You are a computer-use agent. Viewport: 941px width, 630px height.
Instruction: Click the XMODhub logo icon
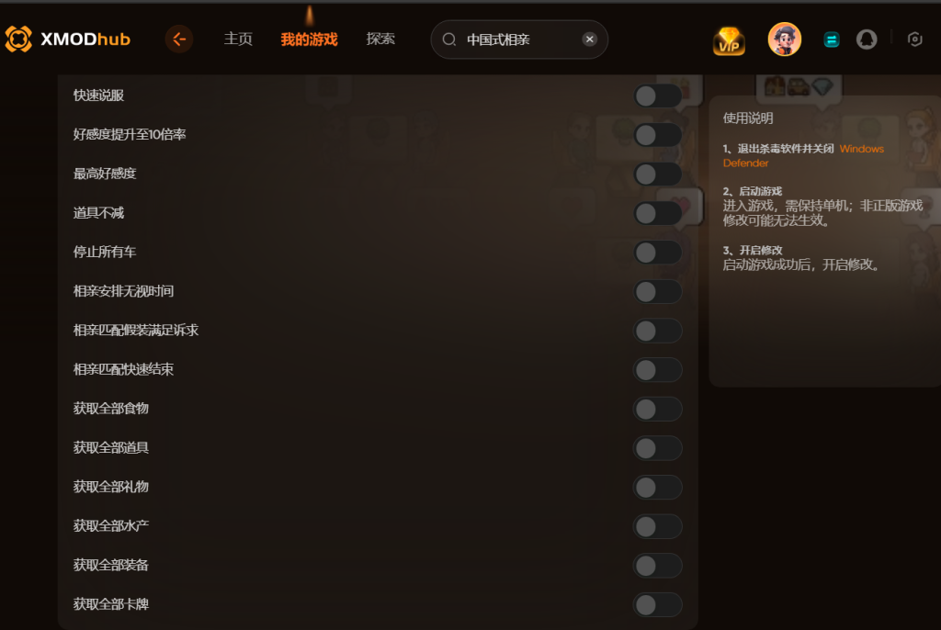pyautogui.click(x=18, y=39)
